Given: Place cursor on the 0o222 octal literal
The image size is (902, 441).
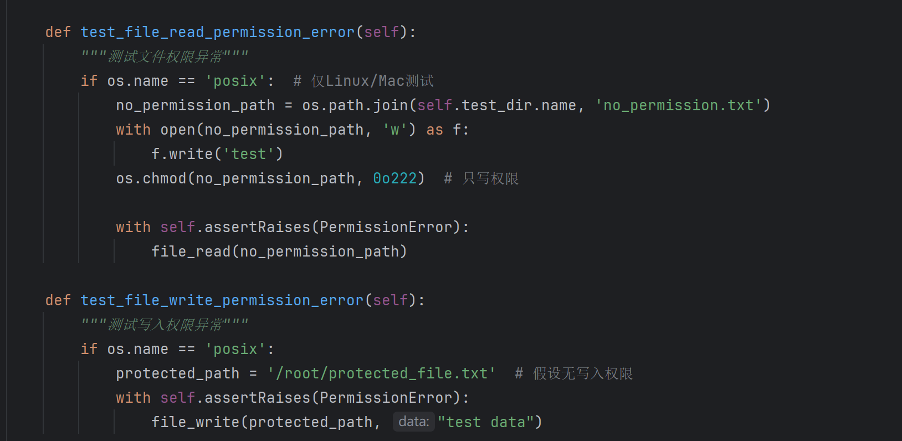Looking at the screenshot, I should click(395, 178).
